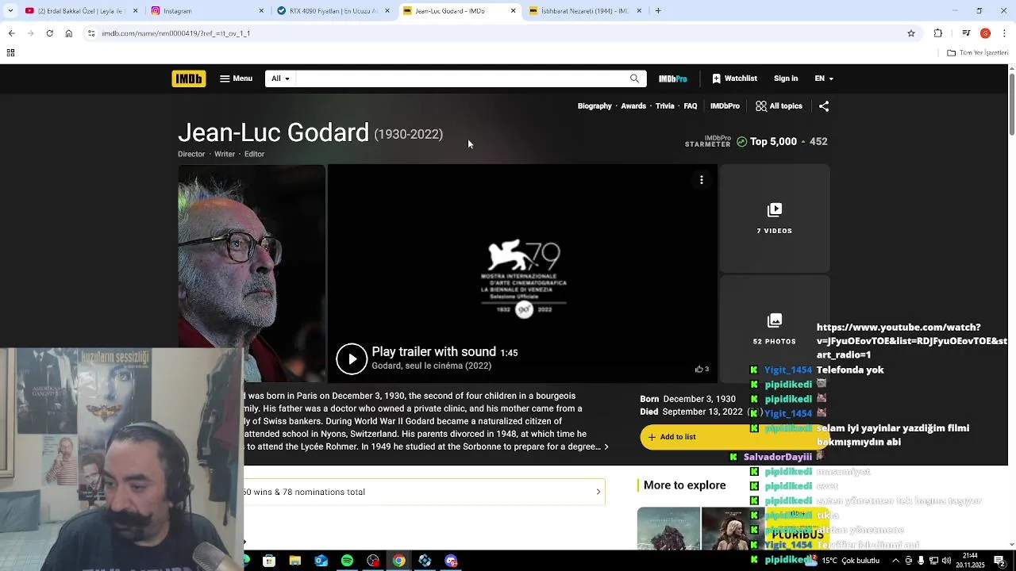Screen dimensions: 1016x571
Task: Go to the Biography section
Action: click(595, 105)
